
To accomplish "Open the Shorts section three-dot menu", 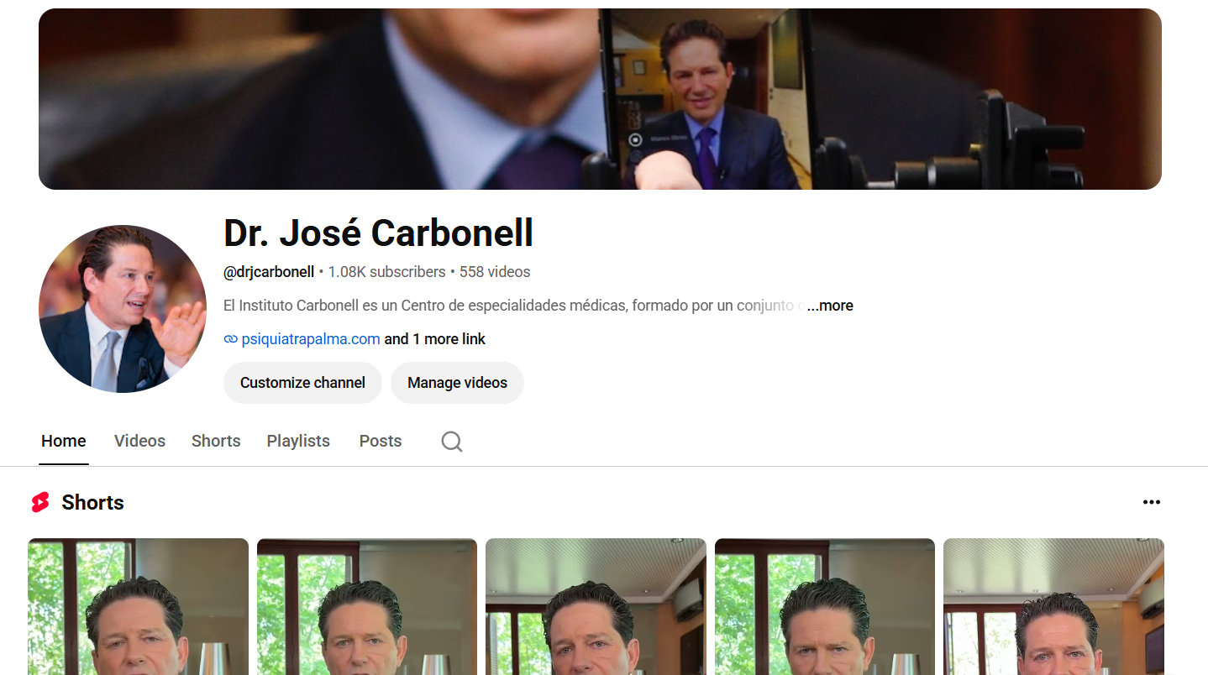I will (x=1152, y=502).
